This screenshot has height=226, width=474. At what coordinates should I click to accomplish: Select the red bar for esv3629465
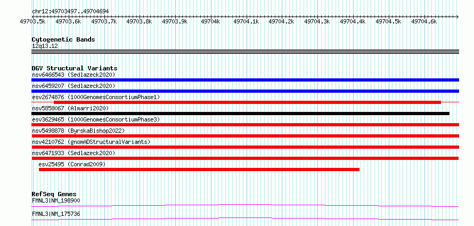(x=245, y=125)
